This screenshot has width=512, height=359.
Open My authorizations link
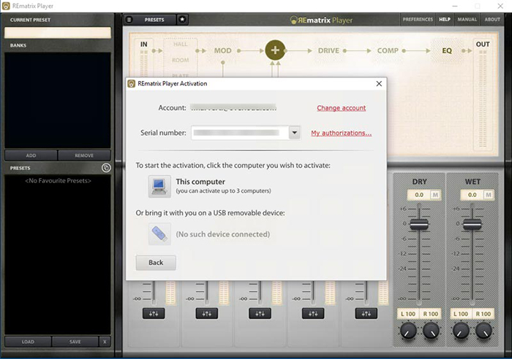coord(342,133)
